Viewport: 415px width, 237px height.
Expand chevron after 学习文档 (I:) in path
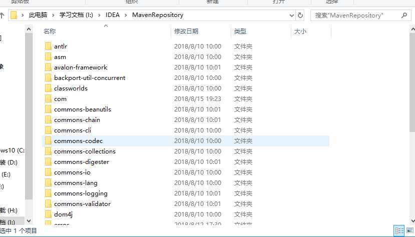[99, 15]
